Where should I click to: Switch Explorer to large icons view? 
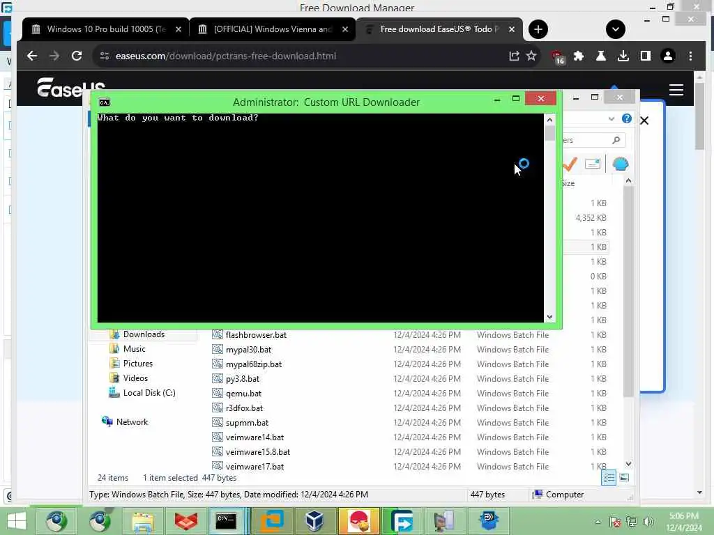click(x=624, y=477)
